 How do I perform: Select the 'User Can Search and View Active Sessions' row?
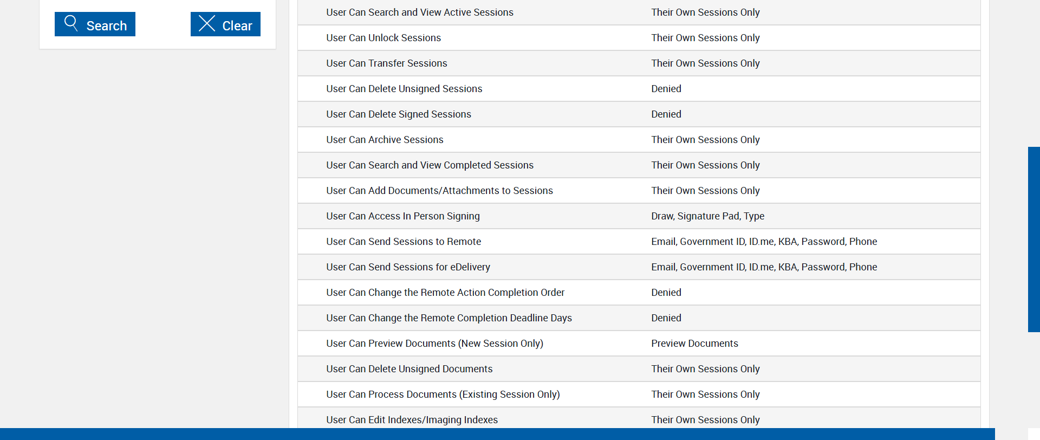tap(420, 12)
